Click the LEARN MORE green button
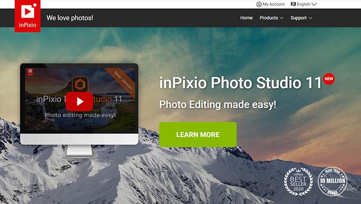This screenshot has height=204, width=361. (198, 134)
